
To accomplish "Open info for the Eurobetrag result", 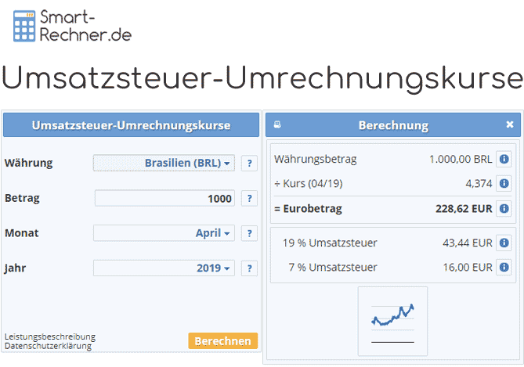I will (504, 209).
